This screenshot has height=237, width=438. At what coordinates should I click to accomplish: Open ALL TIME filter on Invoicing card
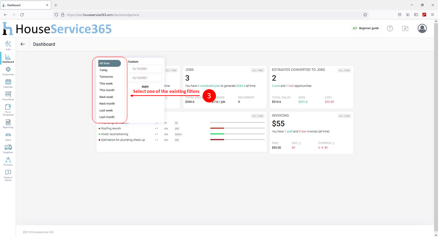pos(345,116)
